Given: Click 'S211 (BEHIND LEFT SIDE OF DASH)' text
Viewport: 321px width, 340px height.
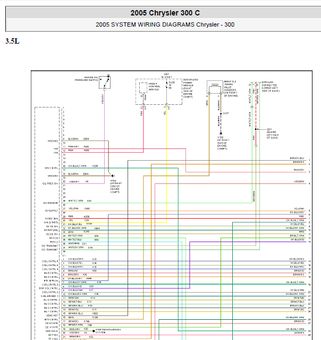Looking at the screenshot, I should (272, 134).
